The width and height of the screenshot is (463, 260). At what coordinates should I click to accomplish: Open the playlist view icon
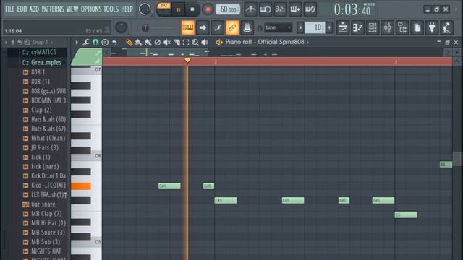(x=343, y=27)
